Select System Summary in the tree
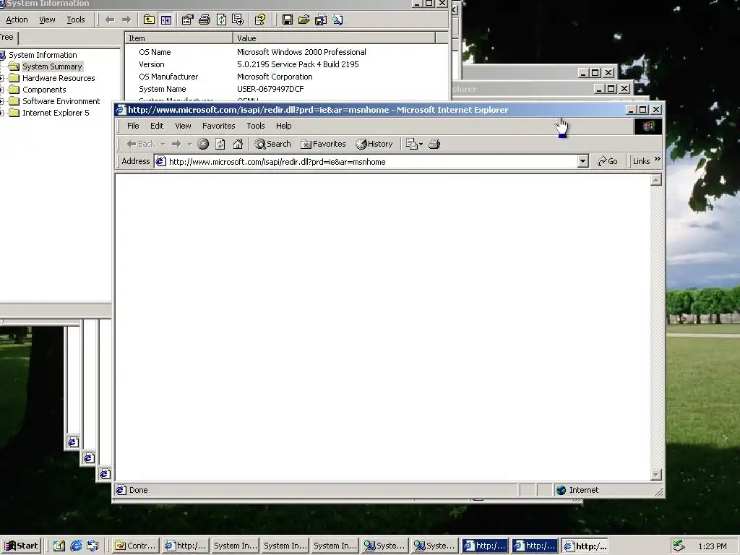The width and height of the screenshot is (740, 555). pyautogui.click(x=52, y=66)
